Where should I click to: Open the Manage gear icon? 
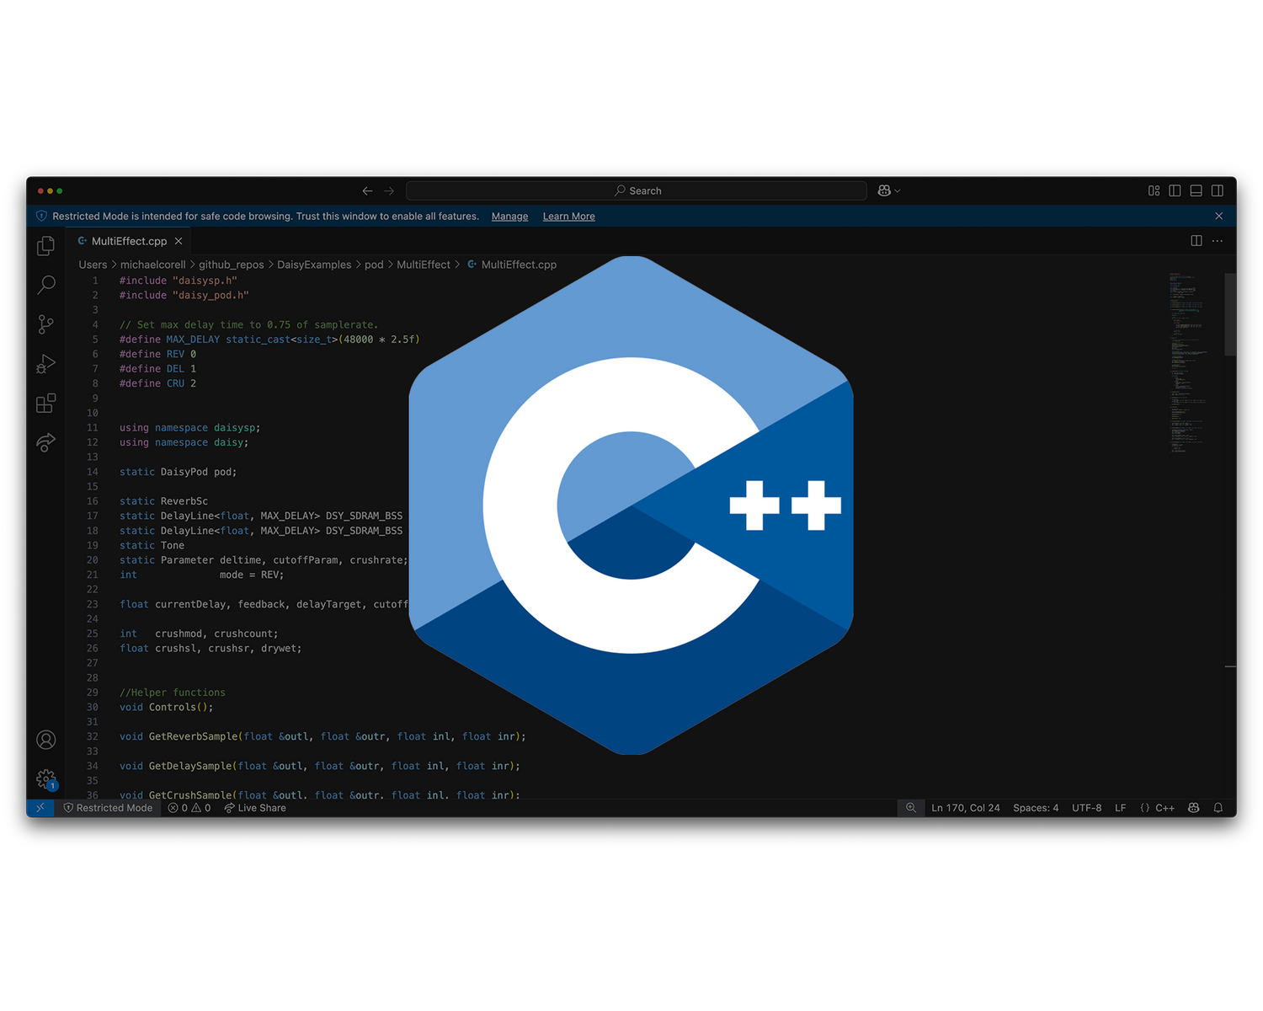click(46, 779)
